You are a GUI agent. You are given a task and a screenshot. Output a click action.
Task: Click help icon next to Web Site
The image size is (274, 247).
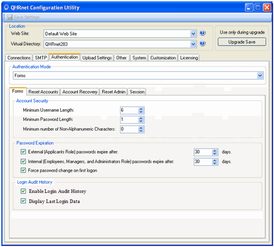tap(203, 33)
